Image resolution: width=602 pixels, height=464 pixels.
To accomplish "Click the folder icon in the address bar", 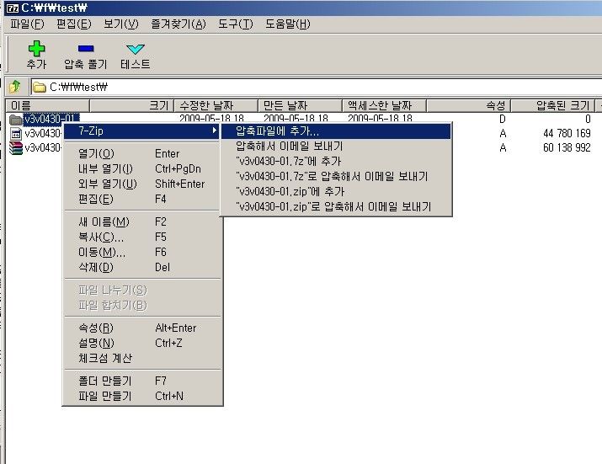I will pos(40,88).
